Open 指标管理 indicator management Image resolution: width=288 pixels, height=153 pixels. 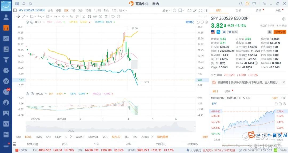(163, 137)
